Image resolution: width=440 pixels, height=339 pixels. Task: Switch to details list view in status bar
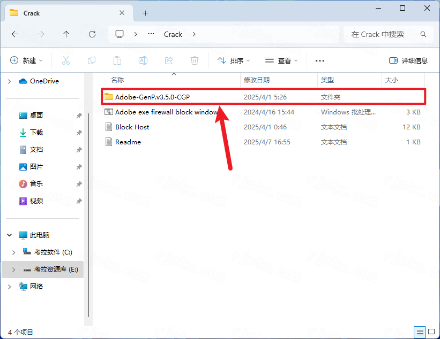[x=420, y=332]
